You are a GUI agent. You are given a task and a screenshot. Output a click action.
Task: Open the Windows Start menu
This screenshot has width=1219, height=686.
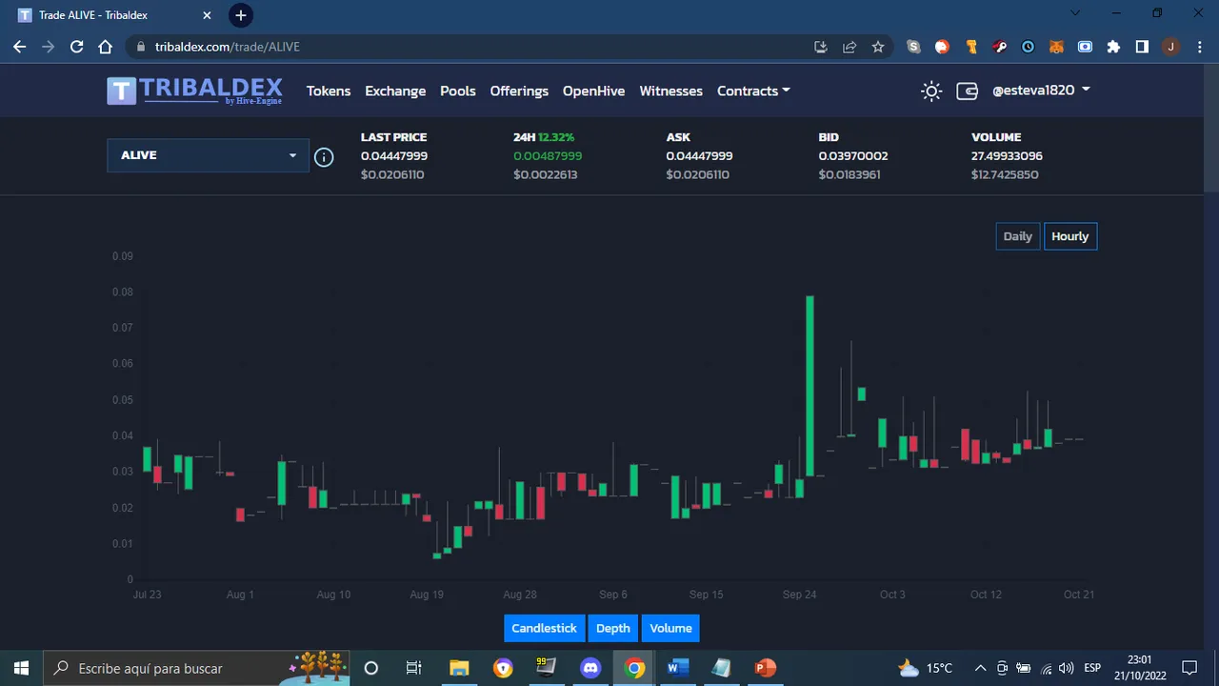click(21, 668)
